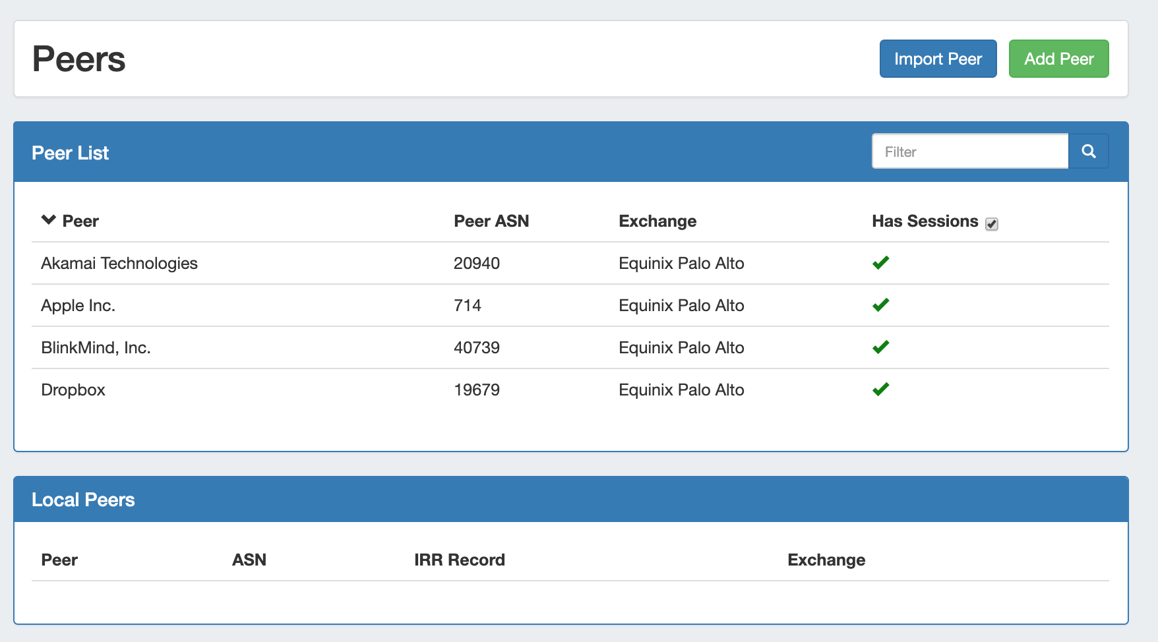
Task: Click the green checkmark in Apple Inc. row
Action: click(880, 305)
